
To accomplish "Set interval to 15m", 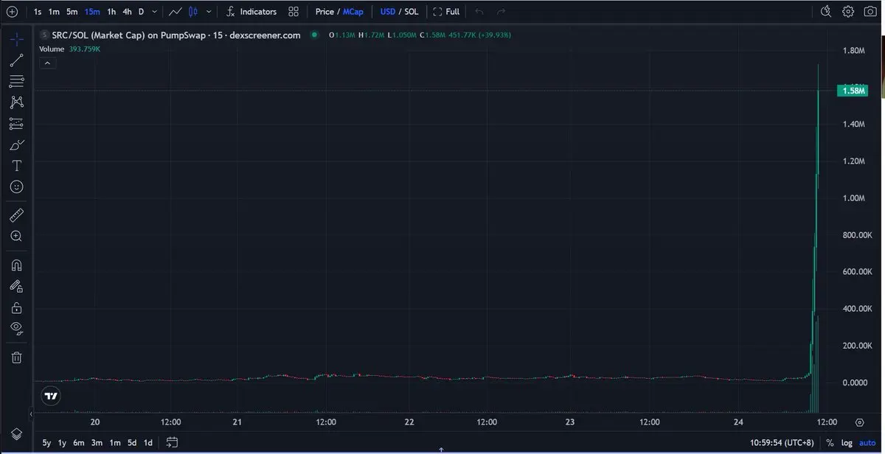I will pos(92,12).
